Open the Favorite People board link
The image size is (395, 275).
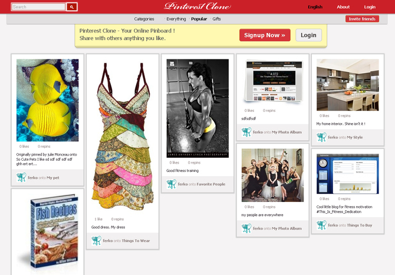tap(211, 184)
